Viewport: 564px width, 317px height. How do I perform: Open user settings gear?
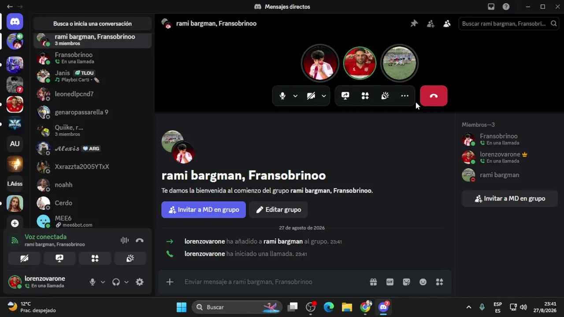pyautogui.click(x=140, y=282)
